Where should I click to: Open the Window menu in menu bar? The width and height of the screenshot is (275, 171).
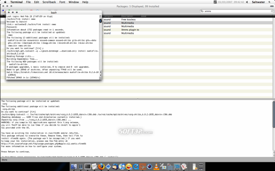tap(75, 2)
